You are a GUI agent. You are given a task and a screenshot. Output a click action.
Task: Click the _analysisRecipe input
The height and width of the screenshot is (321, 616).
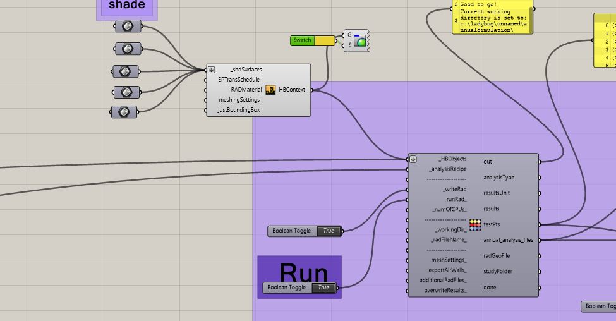[448, 169]
